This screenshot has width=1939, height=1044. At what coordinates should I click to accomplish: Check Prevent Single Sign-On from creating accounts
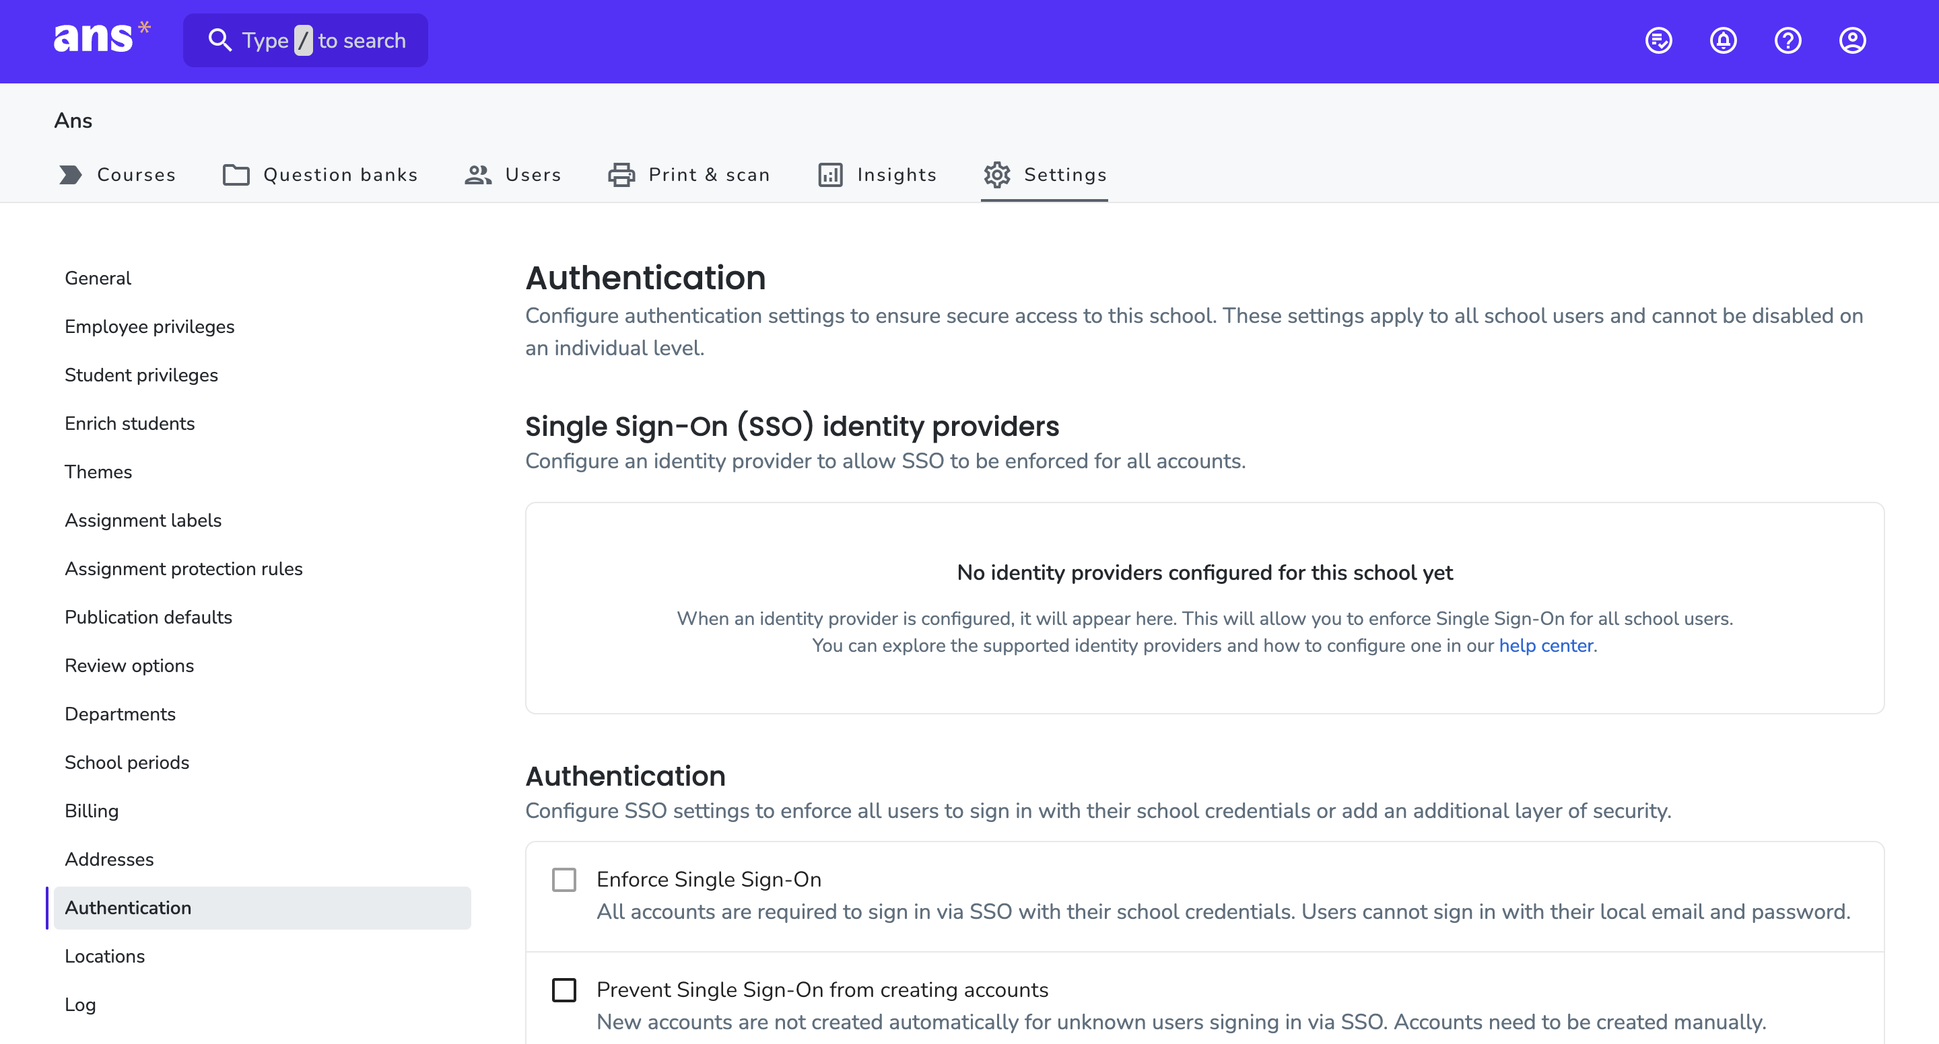[x=564, y=990]
